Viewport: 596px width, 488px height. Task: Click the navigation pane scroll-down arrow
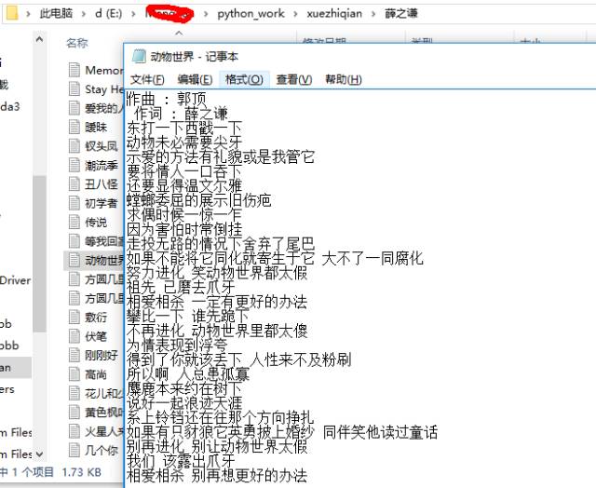tap(39, 454)
